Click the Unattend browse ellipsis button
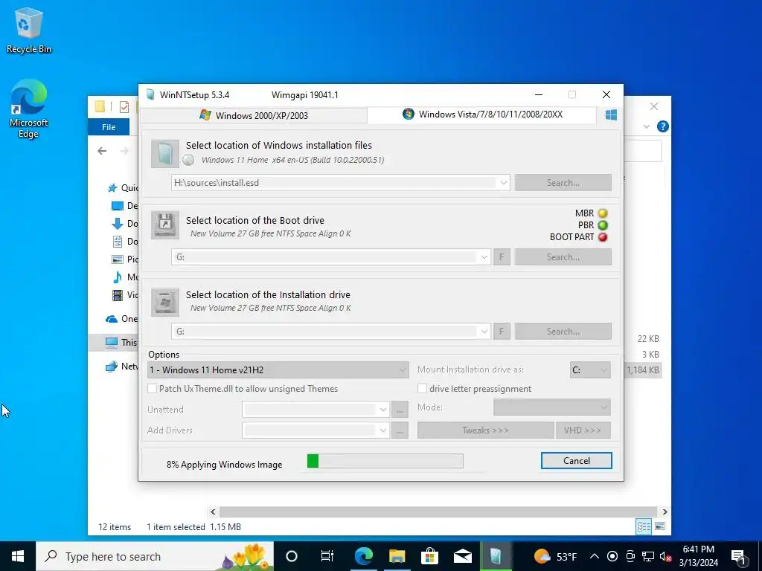 [400, 410]
